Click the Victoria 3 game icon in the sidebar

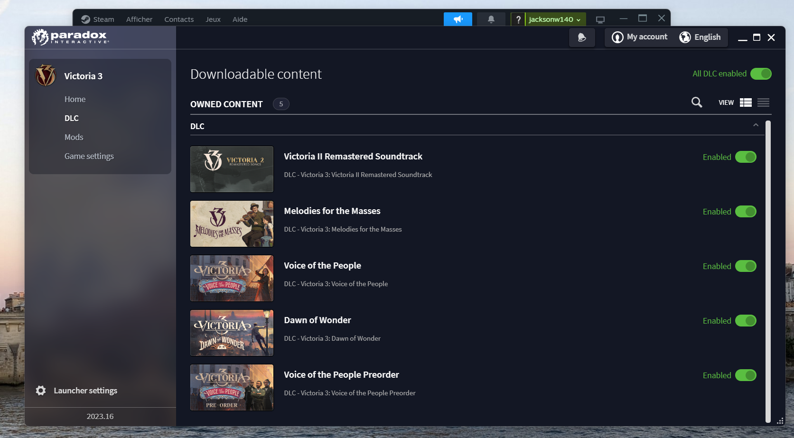click(x=46, y=75)
